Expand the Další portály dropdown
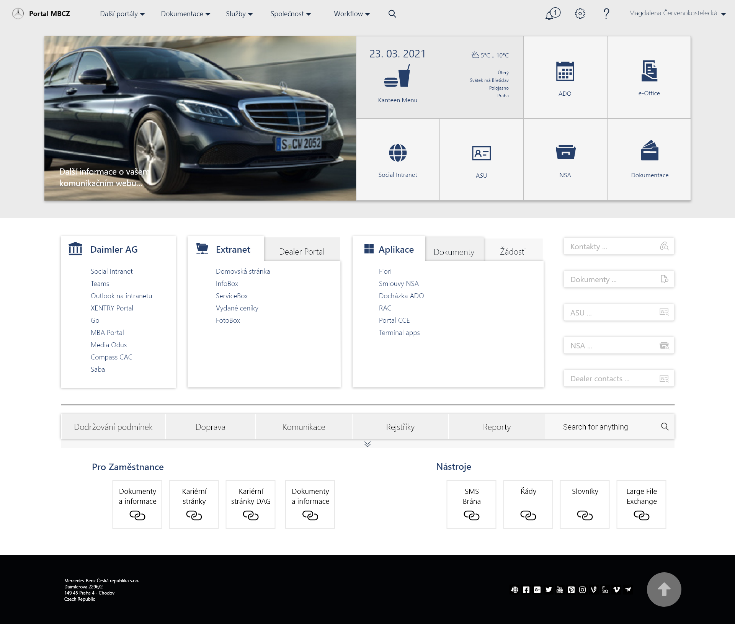Viewport: 735px width, 624px height. [122, 13]
